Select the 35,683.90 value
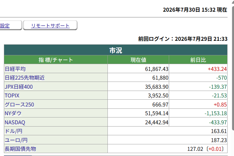234x156 pixels. (x=157, y=87)
